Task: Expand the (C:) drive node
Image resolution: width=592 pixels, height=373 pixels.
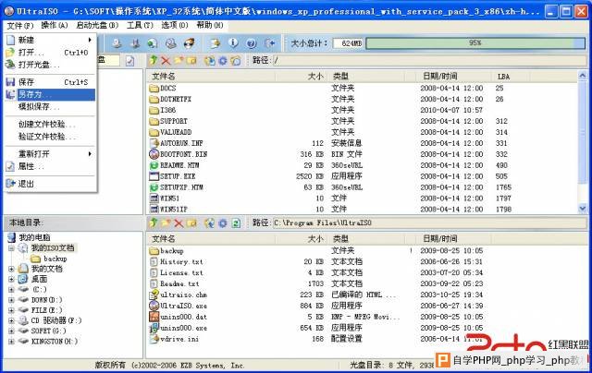Action: pos(11,290)
